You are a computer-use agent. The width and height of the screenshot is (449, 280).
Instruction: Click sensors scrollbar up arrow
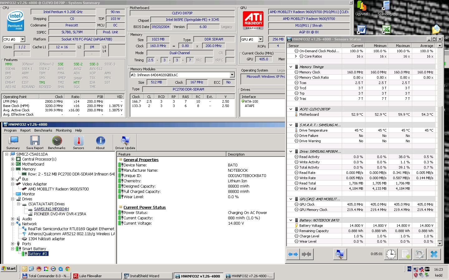(440, 45)
